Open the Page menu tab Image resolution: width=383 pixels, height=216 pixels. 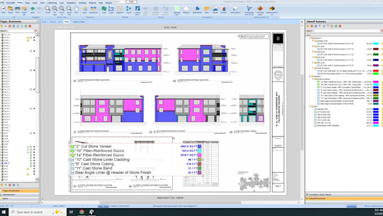pyautogui.click(x=28, y=3)
